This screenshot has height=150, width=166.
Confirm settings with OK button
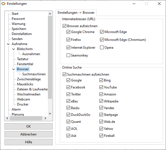(x=28, y=126)
